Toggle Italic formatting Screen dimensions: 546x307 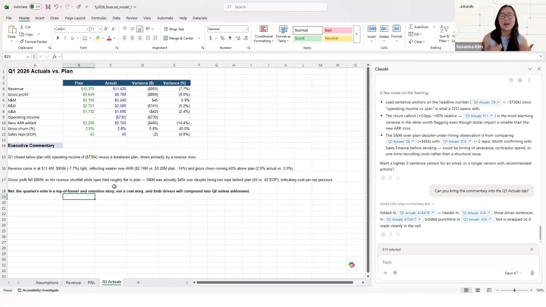pos(65,38)
